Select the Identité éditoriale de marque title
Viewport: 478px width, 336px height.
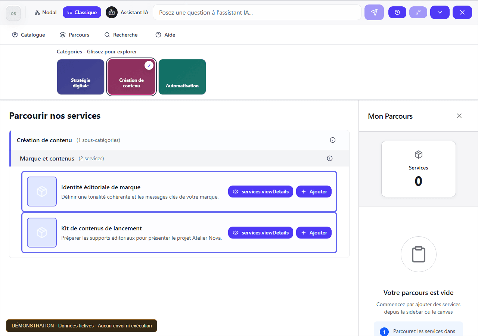tap(101, 187)
